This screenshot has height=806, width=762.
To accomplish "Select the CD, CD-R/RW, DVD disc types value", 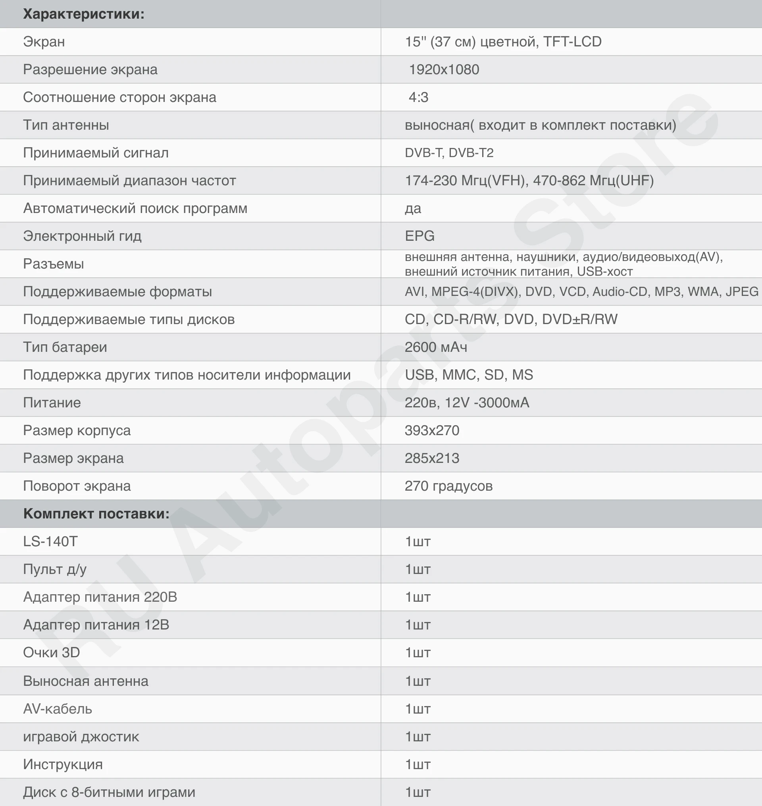I will click(x=511, y=319).
